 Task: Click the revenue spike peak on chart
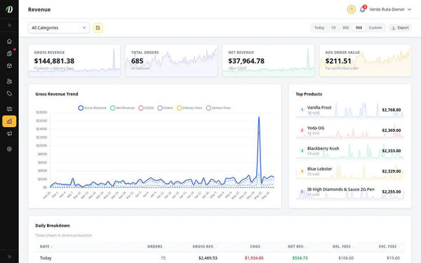[259, 117]
